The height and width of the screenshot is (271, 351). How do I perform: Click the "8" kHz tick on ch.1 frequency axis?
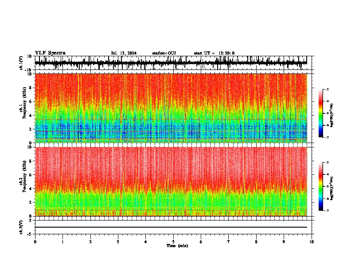tap(31, 88)
